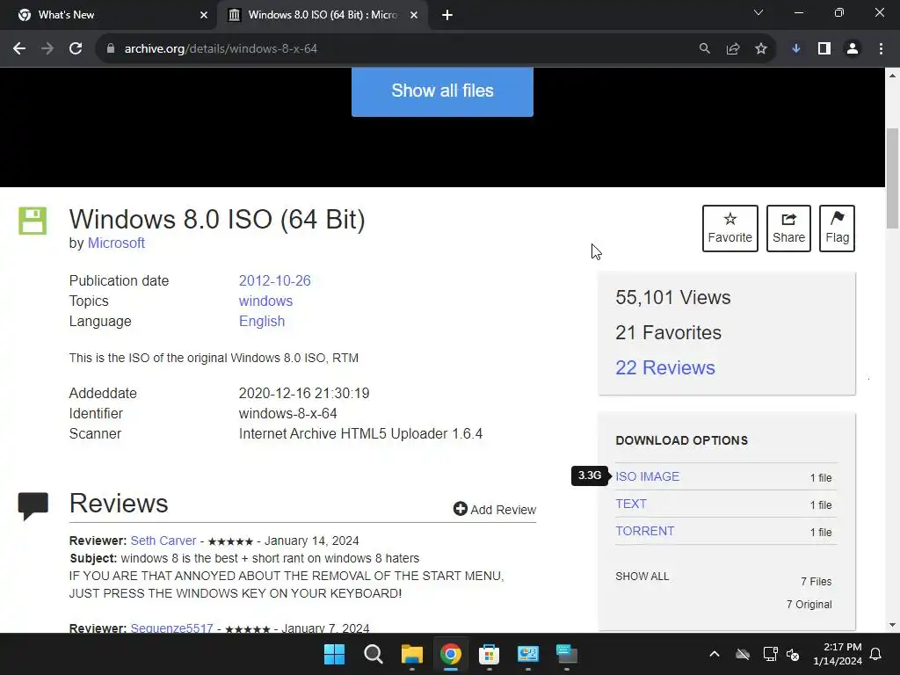Favorite this item with the star button
Screen dimensions: 900x675
(730, 229)
